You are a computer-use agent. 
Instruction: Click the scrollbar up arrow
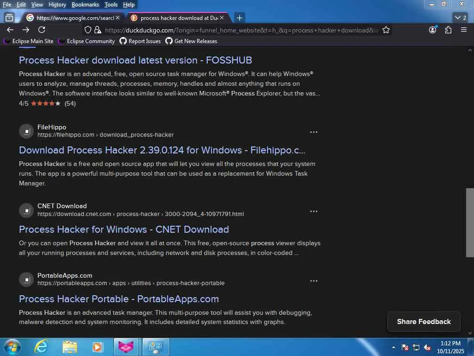click(x=470, y=51)
